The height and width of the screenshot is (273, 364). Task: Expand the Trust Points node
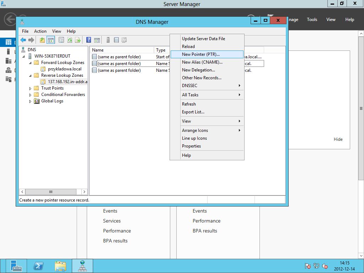(30, 89)
